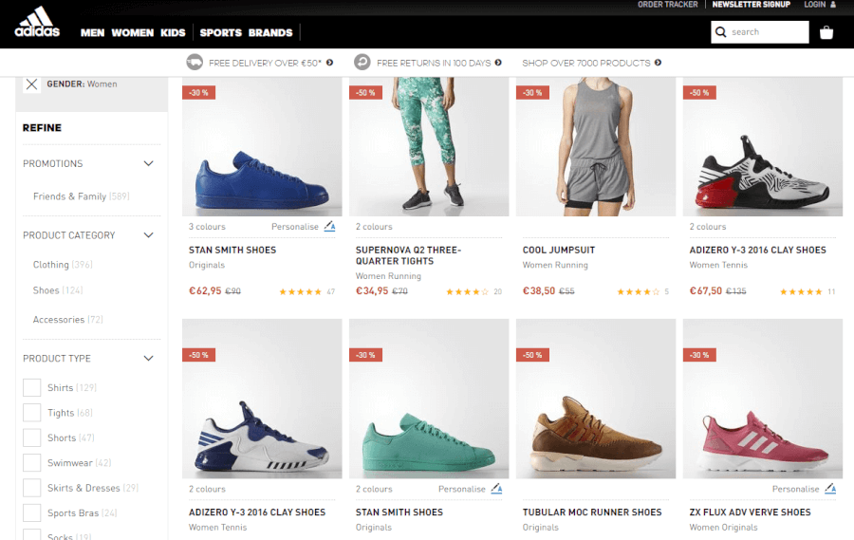Open Cool Jumpsuit product image
The height and width of the screenshot is (540, 854).
point(596,146)
